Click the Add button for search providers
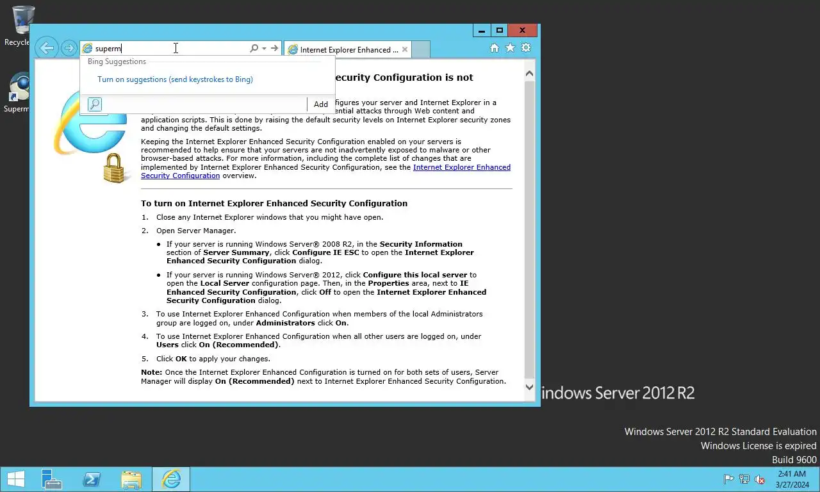This screenshot has height=492, width=820. (x=321, y=104)
